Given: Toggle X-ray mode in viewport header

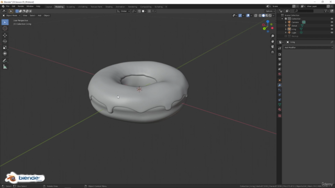Looking at the screenshot, I should [256, 16].
